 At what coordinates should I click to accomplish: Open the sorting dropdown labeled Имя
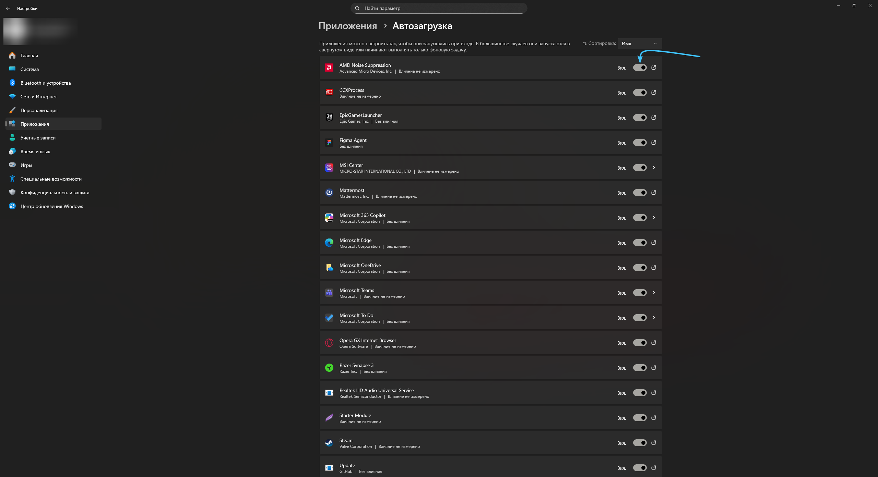[x=639, y=44]
